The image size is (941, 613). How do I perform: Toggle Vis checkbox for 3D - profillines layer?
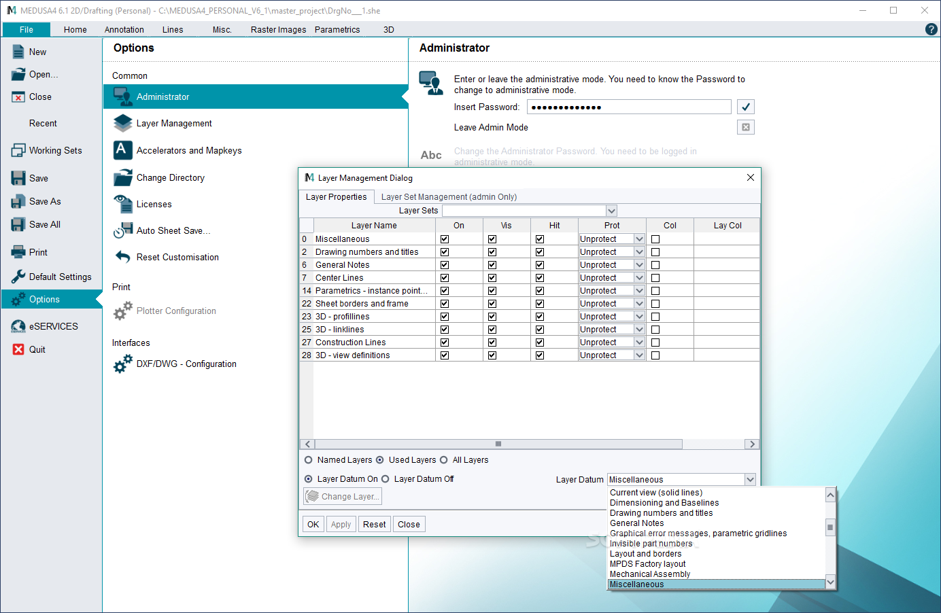point(492,317)
